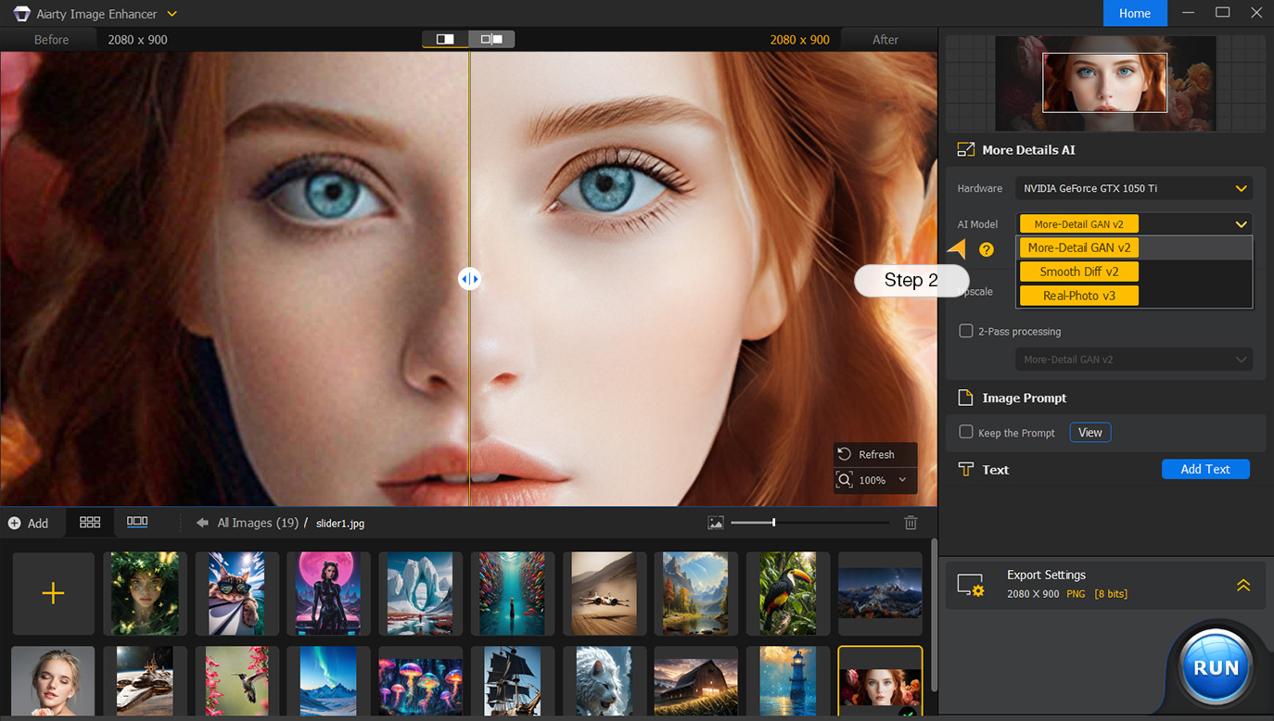Enable 2-Pass processing
1274x721 pixels.
click(x=964, y=331)
